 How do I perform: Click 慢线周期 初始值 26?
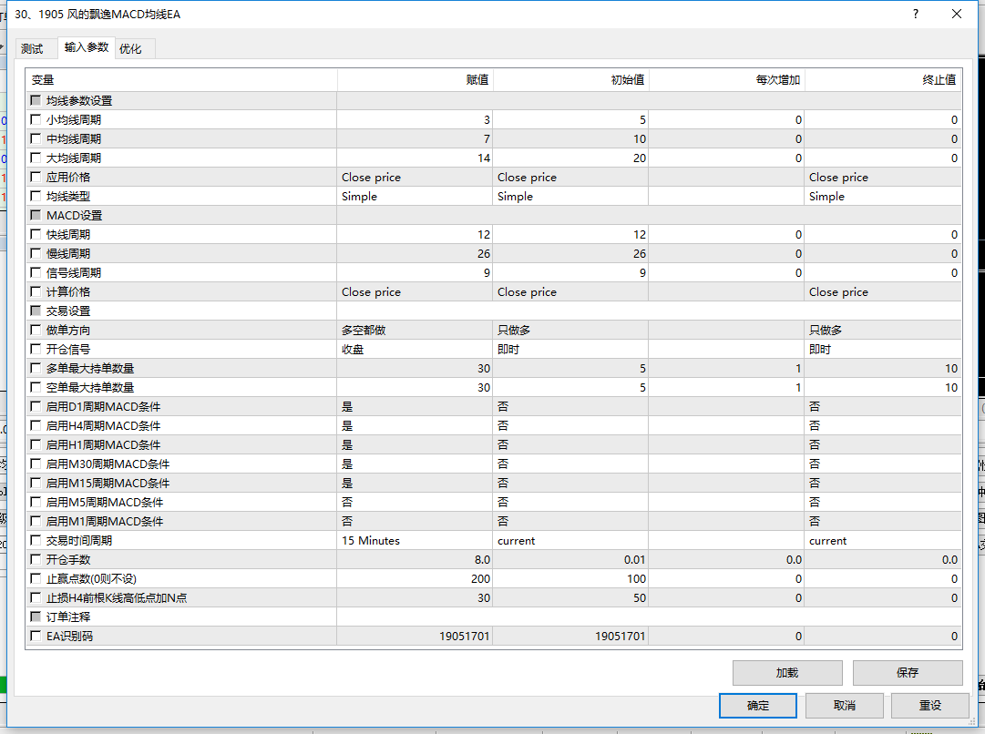[x=570, y=254]
